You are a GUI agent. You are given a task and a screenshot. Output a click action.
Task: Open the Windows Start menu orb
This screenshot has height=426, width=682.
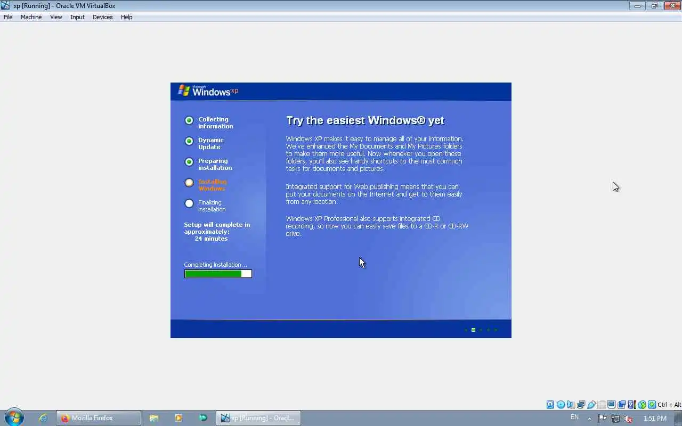click(14, 417)
